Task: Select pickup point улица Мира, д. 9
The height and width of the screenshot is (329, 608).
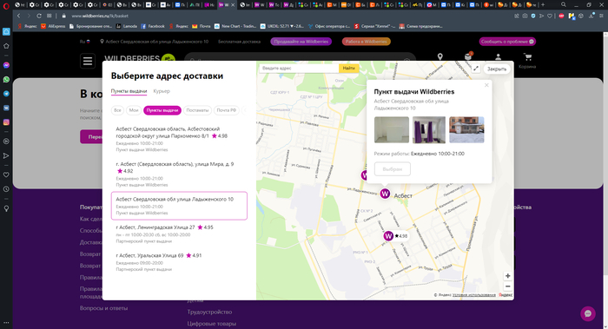Action: [179, 174]
